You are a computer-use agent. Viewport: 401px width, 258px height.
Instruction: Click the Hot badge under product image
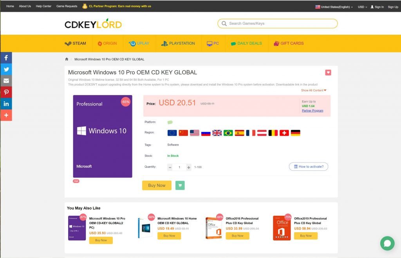coord(76,181)
